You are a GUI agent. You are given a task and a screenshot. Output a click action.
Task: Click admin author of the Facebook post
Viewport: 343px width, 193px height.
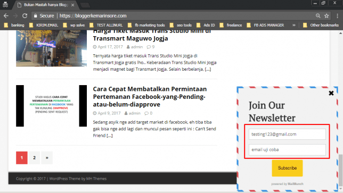point(135,113)
